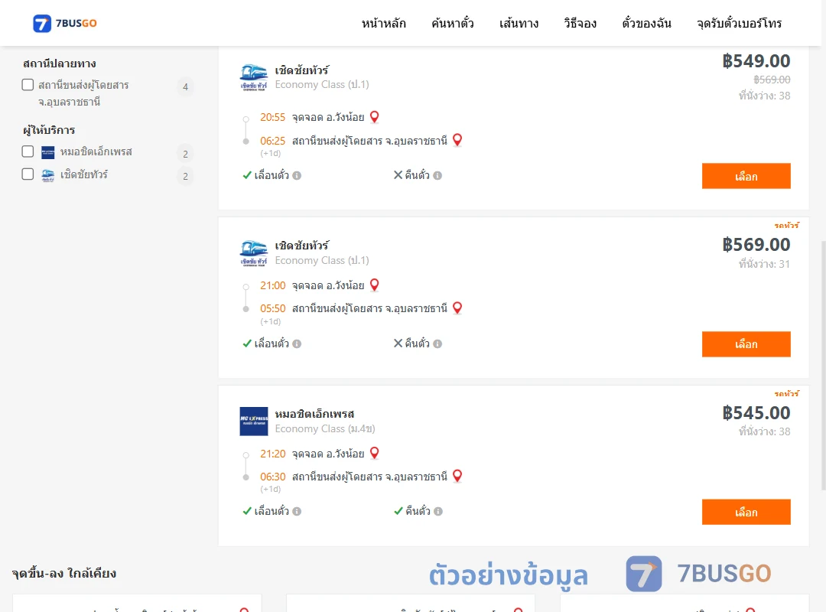Select the ฿549.00 trip with the เลือก button
The image size is (826, 612).
pyautogui.click(x=746, y=176)
